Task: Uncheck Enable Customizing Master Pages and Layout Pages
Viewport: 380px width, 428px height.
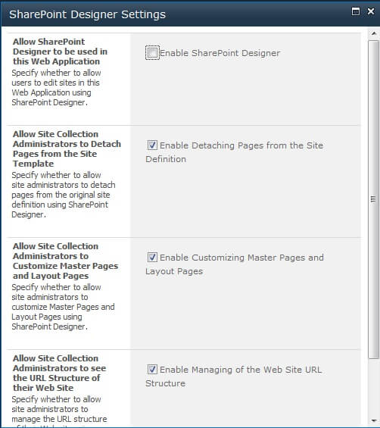Action: [152, 257]
